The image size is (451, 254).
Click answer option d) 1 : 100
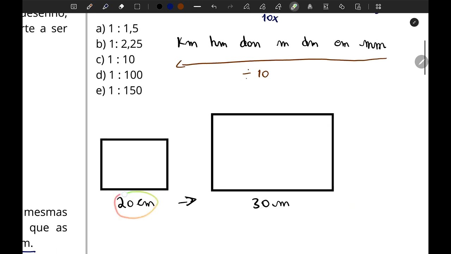point(119,75)
